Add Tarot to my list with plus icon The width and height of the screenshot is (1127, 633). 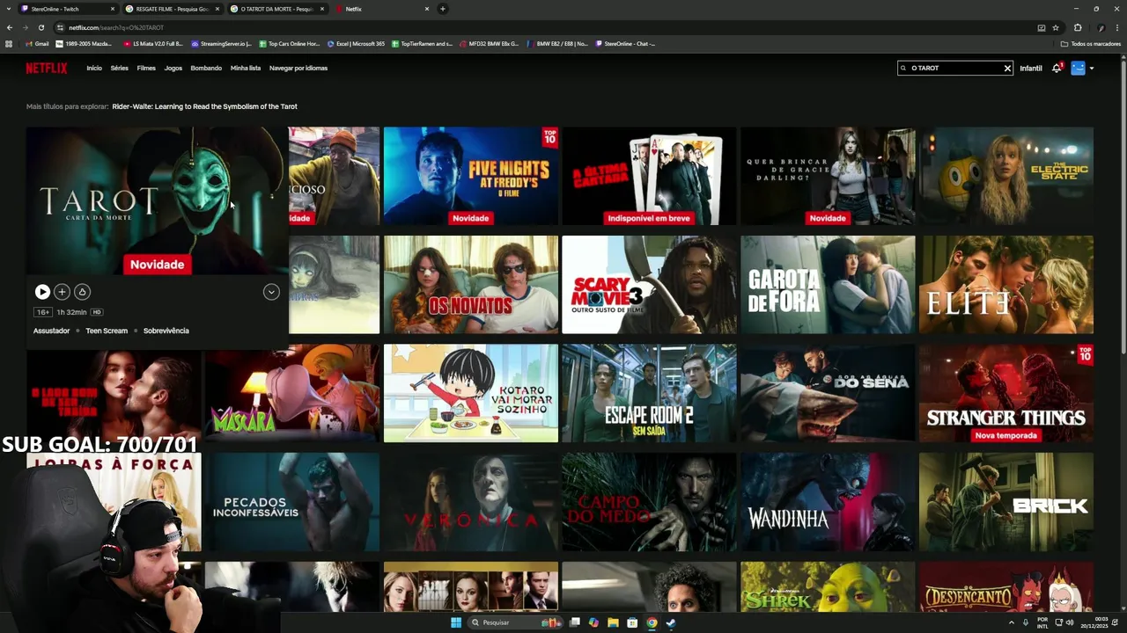click(x=62, y=292)
